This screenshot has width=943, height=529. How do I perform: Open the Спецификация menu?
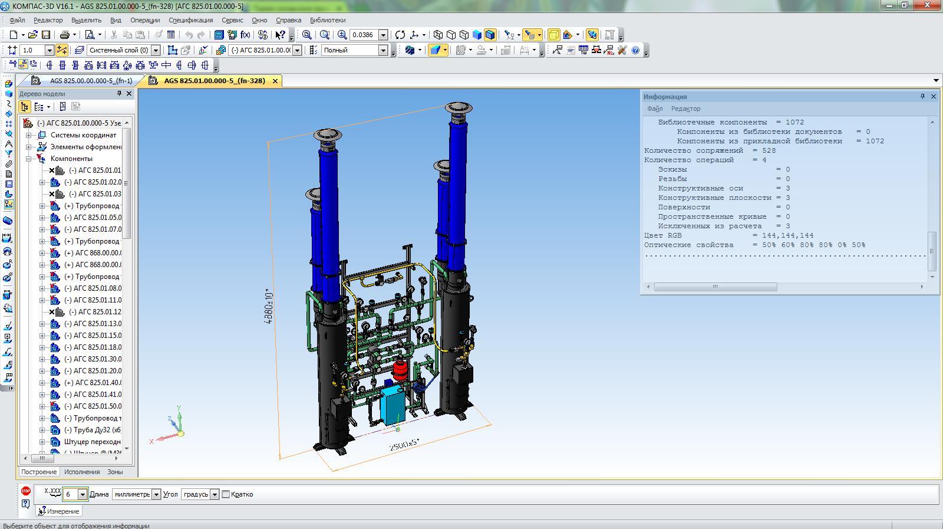tap(190, 20)
